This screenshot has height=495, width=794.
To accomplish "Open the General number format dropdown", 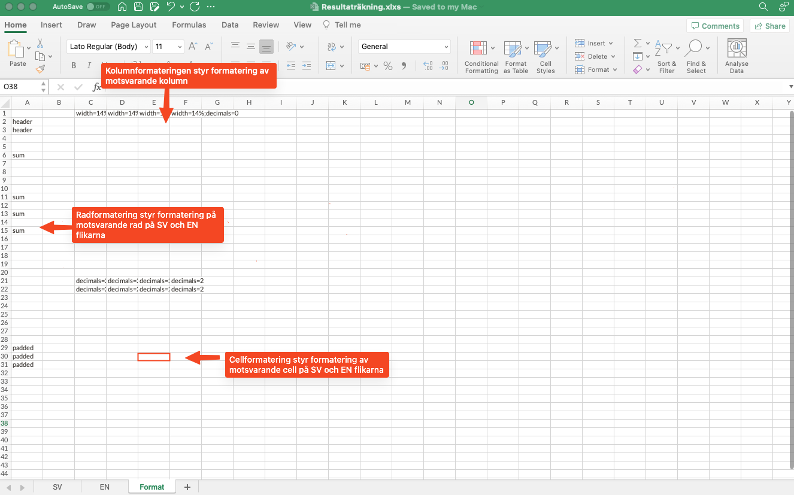I will (x=405, y=47).
